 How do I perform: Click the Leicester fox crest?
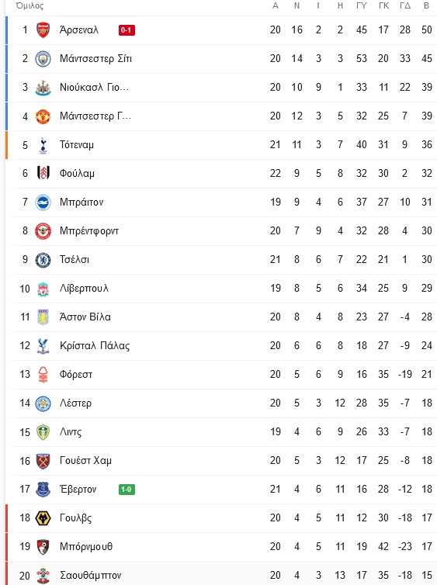click(x=43, y=403)
